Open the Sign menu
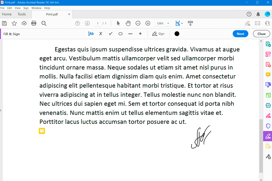272x181 pixels. [x=26, y=8]
